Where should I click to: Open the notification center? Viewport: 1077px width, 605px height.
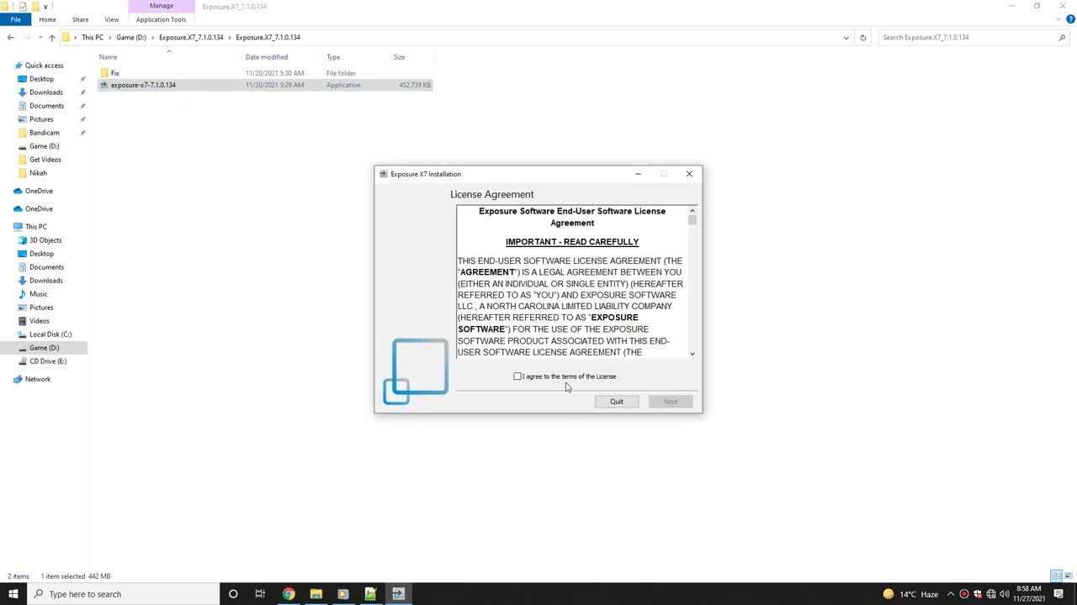(x=1058, y=594)
